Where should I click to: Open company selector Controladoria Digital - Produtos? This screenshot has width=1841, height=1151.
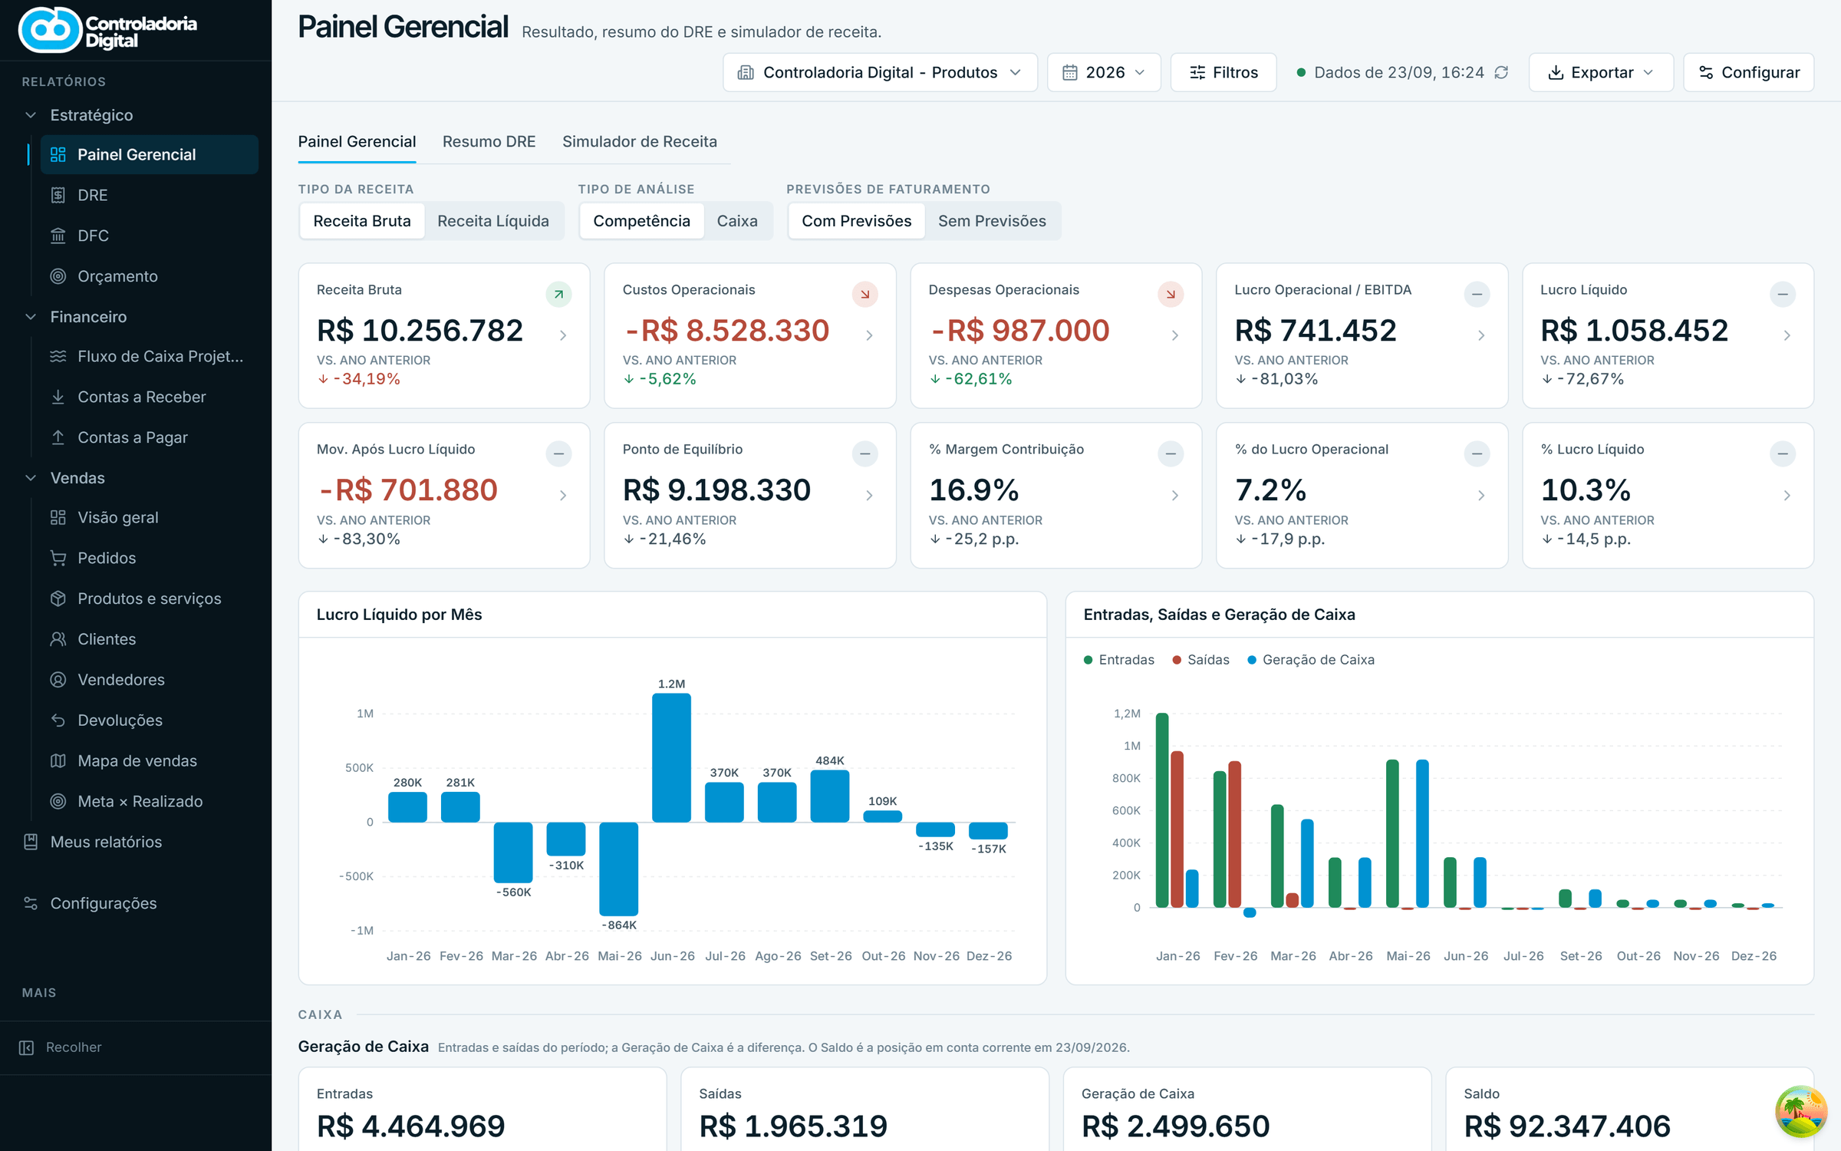880,72
